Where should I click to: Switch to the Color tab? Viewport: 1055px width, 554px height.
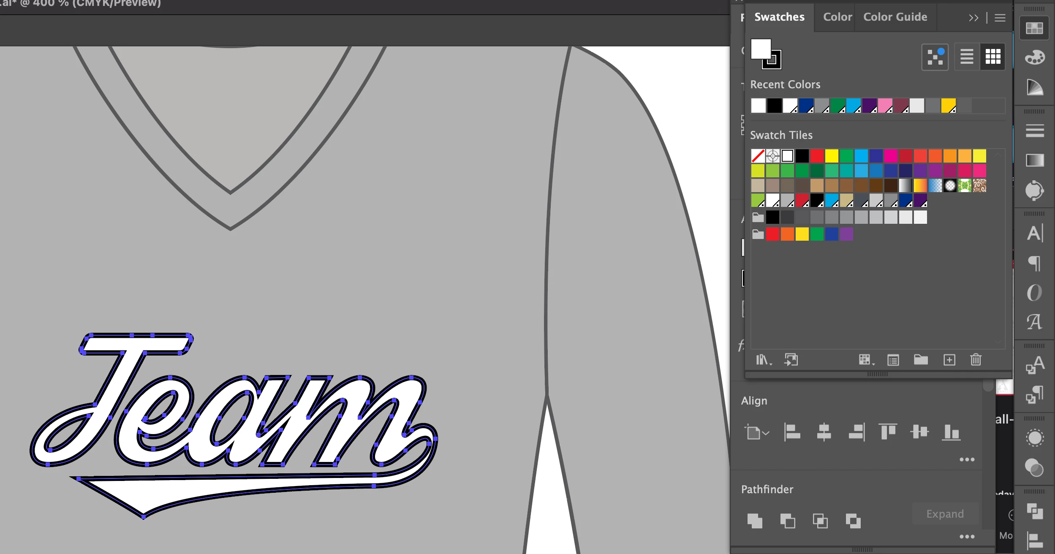[x=837, y=17]
